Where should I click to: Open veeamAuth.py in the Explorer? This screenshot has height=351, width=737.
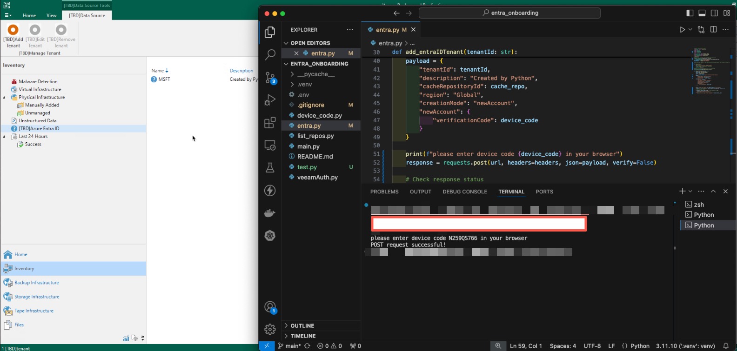tap(317, 178)
